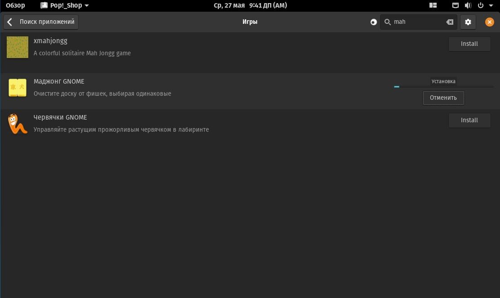Click the power icon in top bar
The width and height of the screenshot is (500, 298).
pos(481,5)
